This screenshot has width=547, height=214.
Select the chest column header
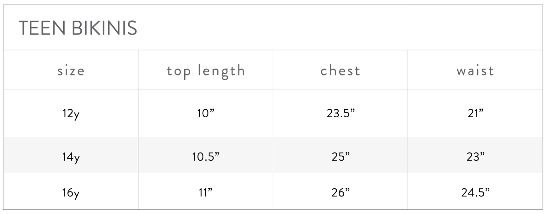click(340, 71)
